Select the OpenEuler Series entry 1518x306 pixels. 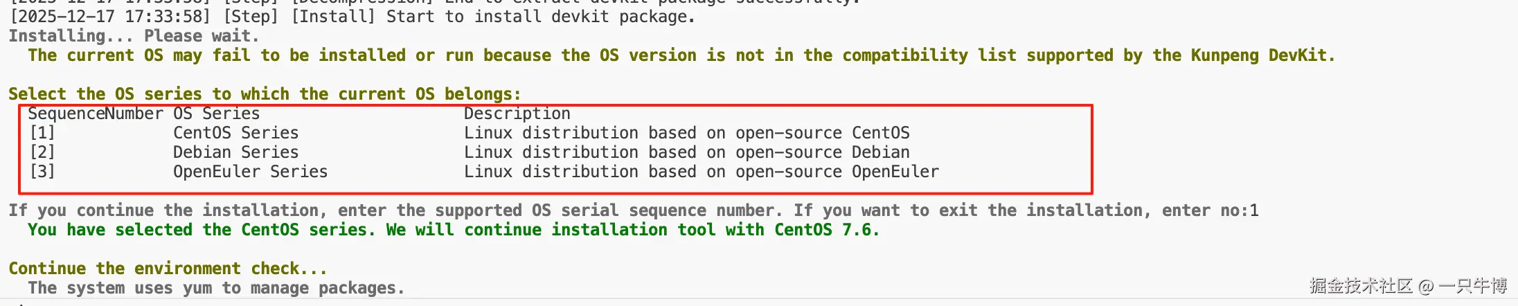click(x=250, y=172)
